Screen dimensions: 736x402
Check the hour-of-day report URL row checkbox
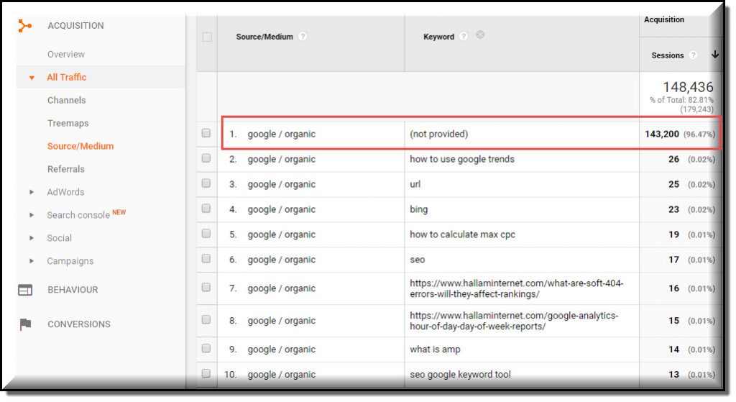(206, 320)
